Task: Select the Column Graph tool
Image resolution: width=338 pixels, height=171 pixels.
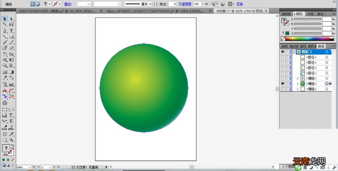Action: click(11, 84)
